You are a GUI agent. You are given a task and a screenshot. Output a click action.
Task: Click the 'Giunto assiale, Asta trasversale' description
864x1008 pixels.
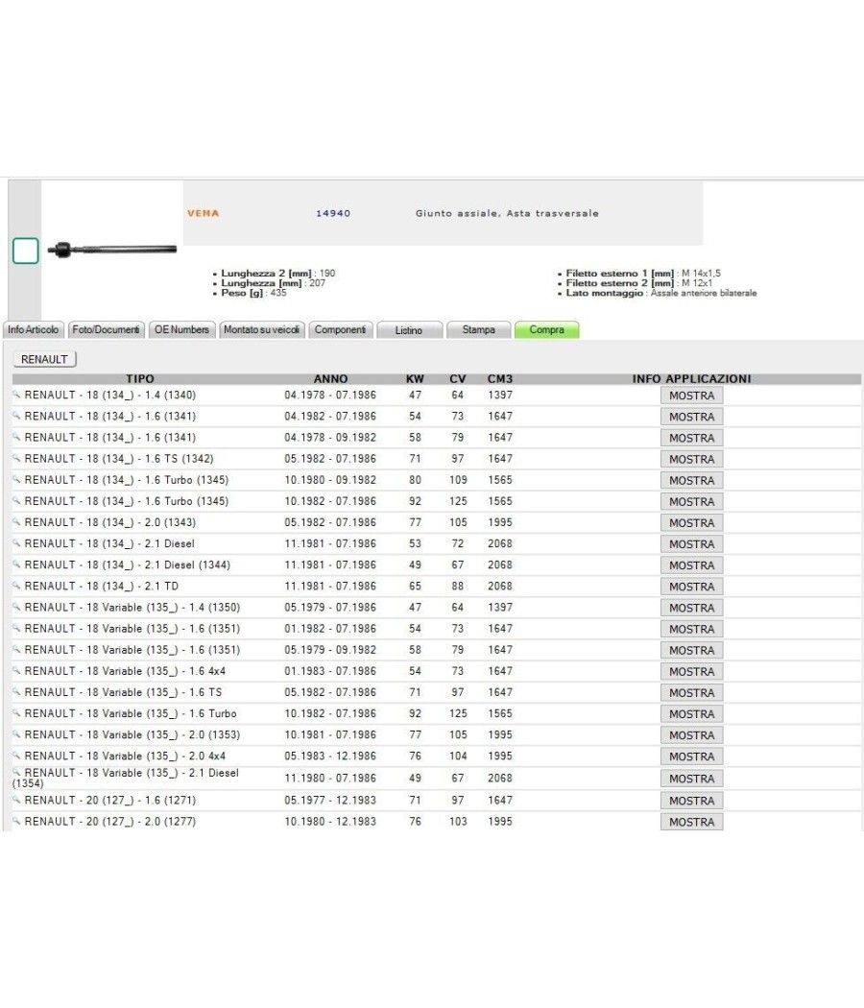point(507,213)
